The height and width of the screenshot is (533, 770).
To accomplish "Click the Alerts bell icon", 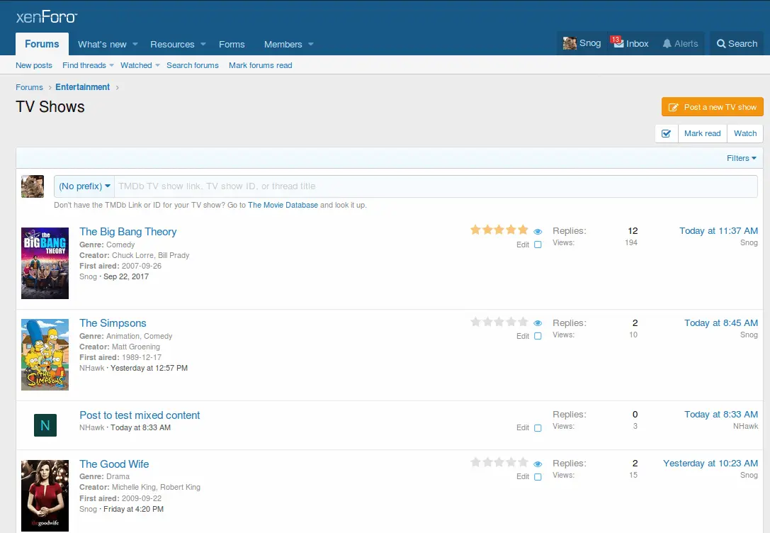I will click(x=667, y=44).
